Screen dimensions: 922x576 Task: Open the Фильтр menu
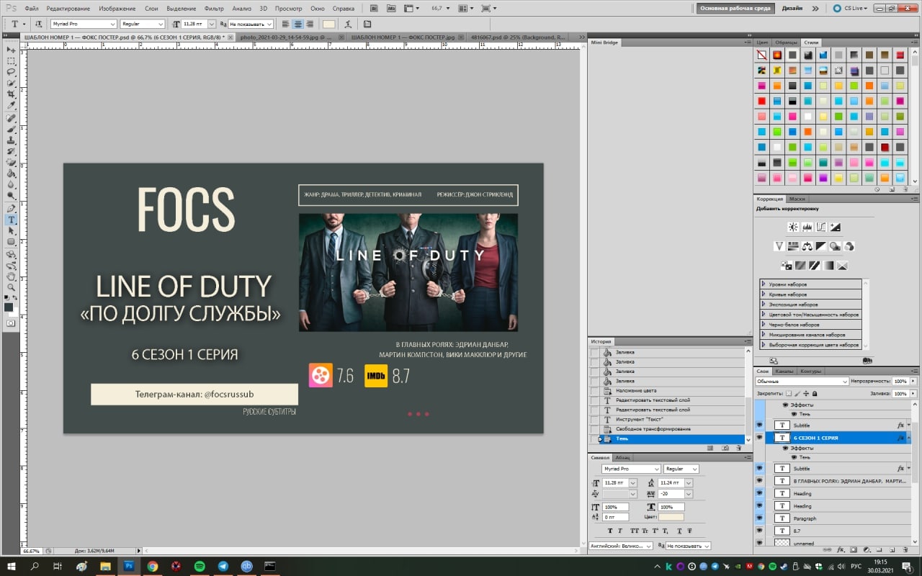pyautogui.click(x=214, y=9)
